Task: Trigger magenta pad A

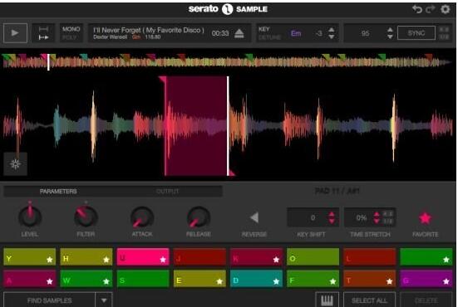Action: pos(29,279)
